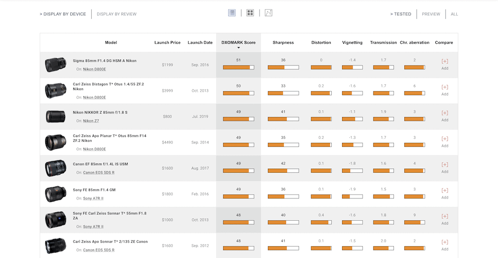This screenshot has height=258, width=498.
Task: Add Zeiss Apo Sonnar 2/135 to compare
Action: [445, 245]
